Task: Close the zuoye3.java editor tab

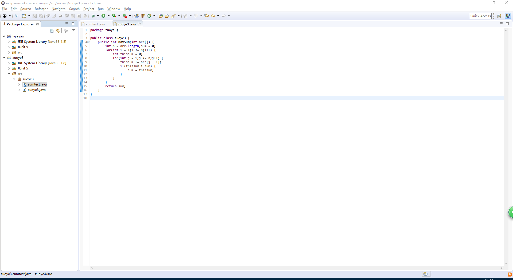Action: click(139, 24)
